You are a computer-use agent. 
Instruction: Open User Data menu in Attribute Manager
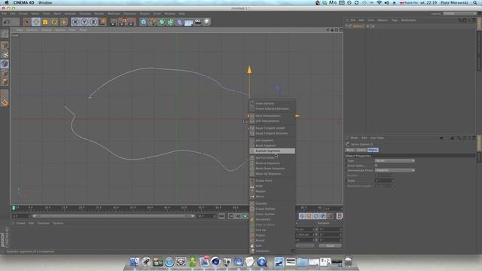point(377,138)
